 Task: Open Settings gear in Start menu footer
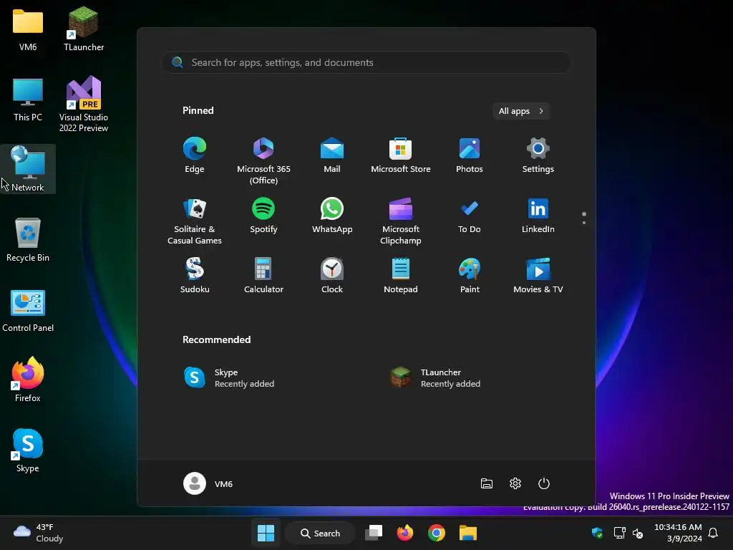(x=515, y=483)
